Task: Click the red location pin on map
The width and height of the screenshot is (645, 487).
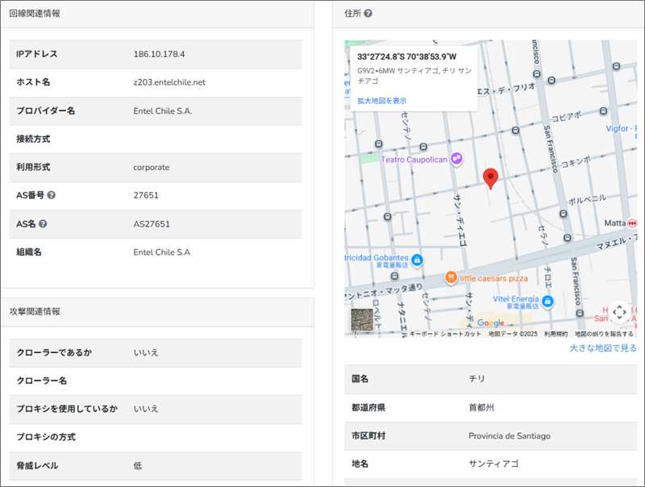Action: pyautogui.click(x=490, y=179)
